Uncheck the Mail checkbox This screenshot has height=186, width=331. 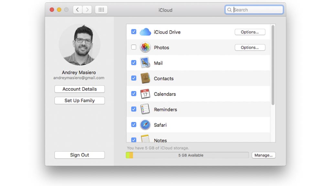(x=133, y=63)
